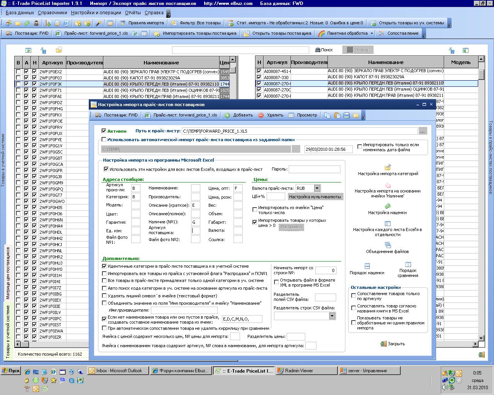Click the binoculars Поиск button
Viewport: 494px width, 395px height.
pyautogui.click(x=324, y=50)
